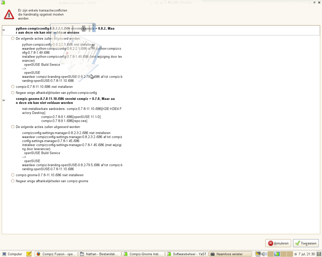Collapse the compiz-gnome conflict section
Image resolution: width=322 pixels, height=257 pixels.
coord(4,100)
